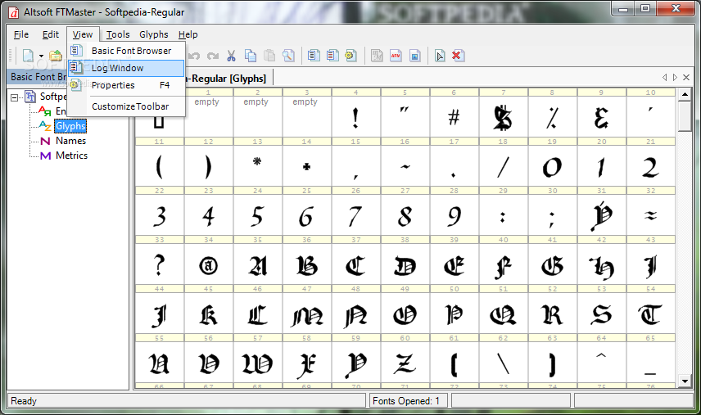Select the Softpedia font root item

(x=52, y=97)
